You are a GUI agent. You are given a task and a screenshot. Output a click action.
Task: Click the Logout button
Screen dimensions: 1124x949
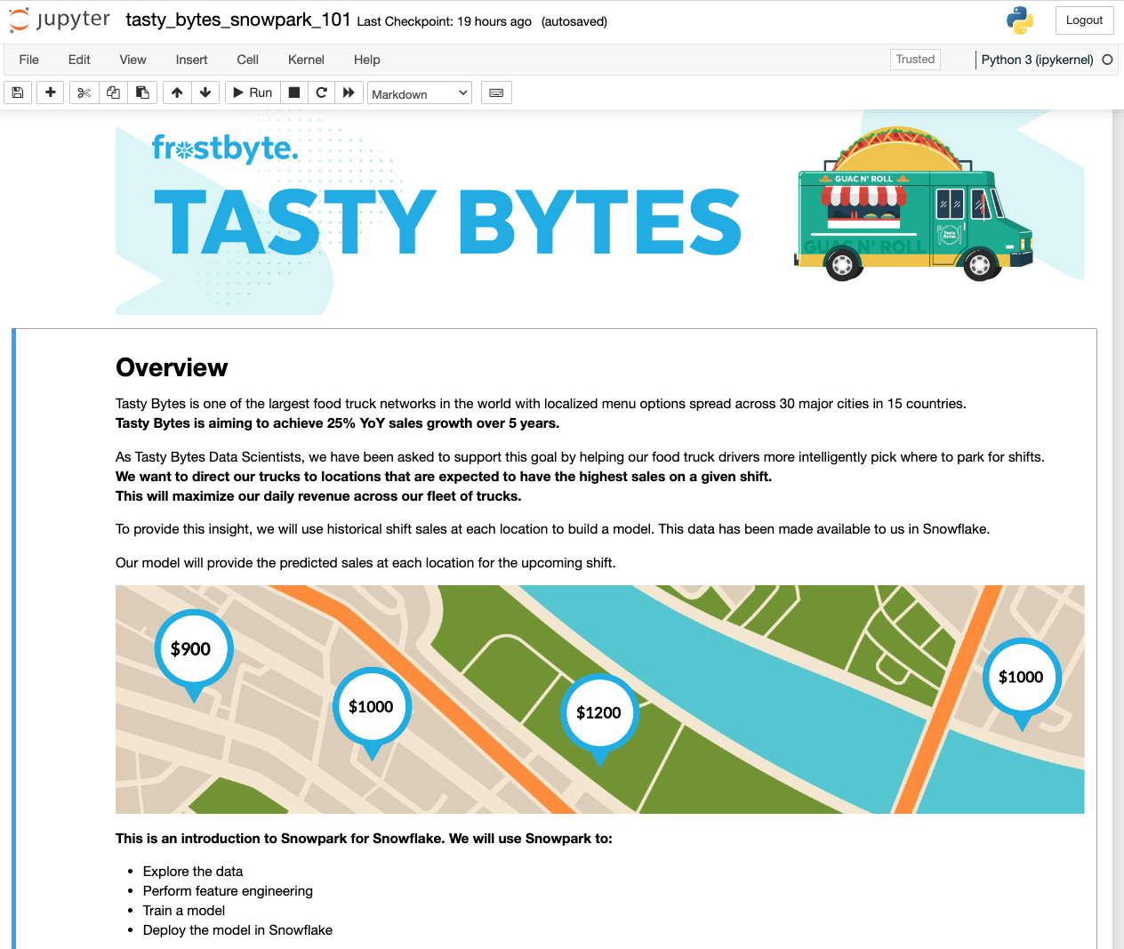[x=1084, y=20]
